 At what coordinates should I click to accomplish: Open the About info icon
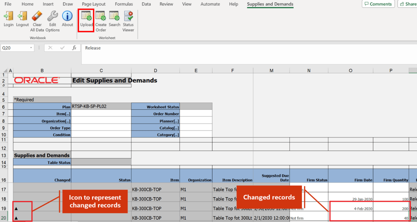point(67,19)
